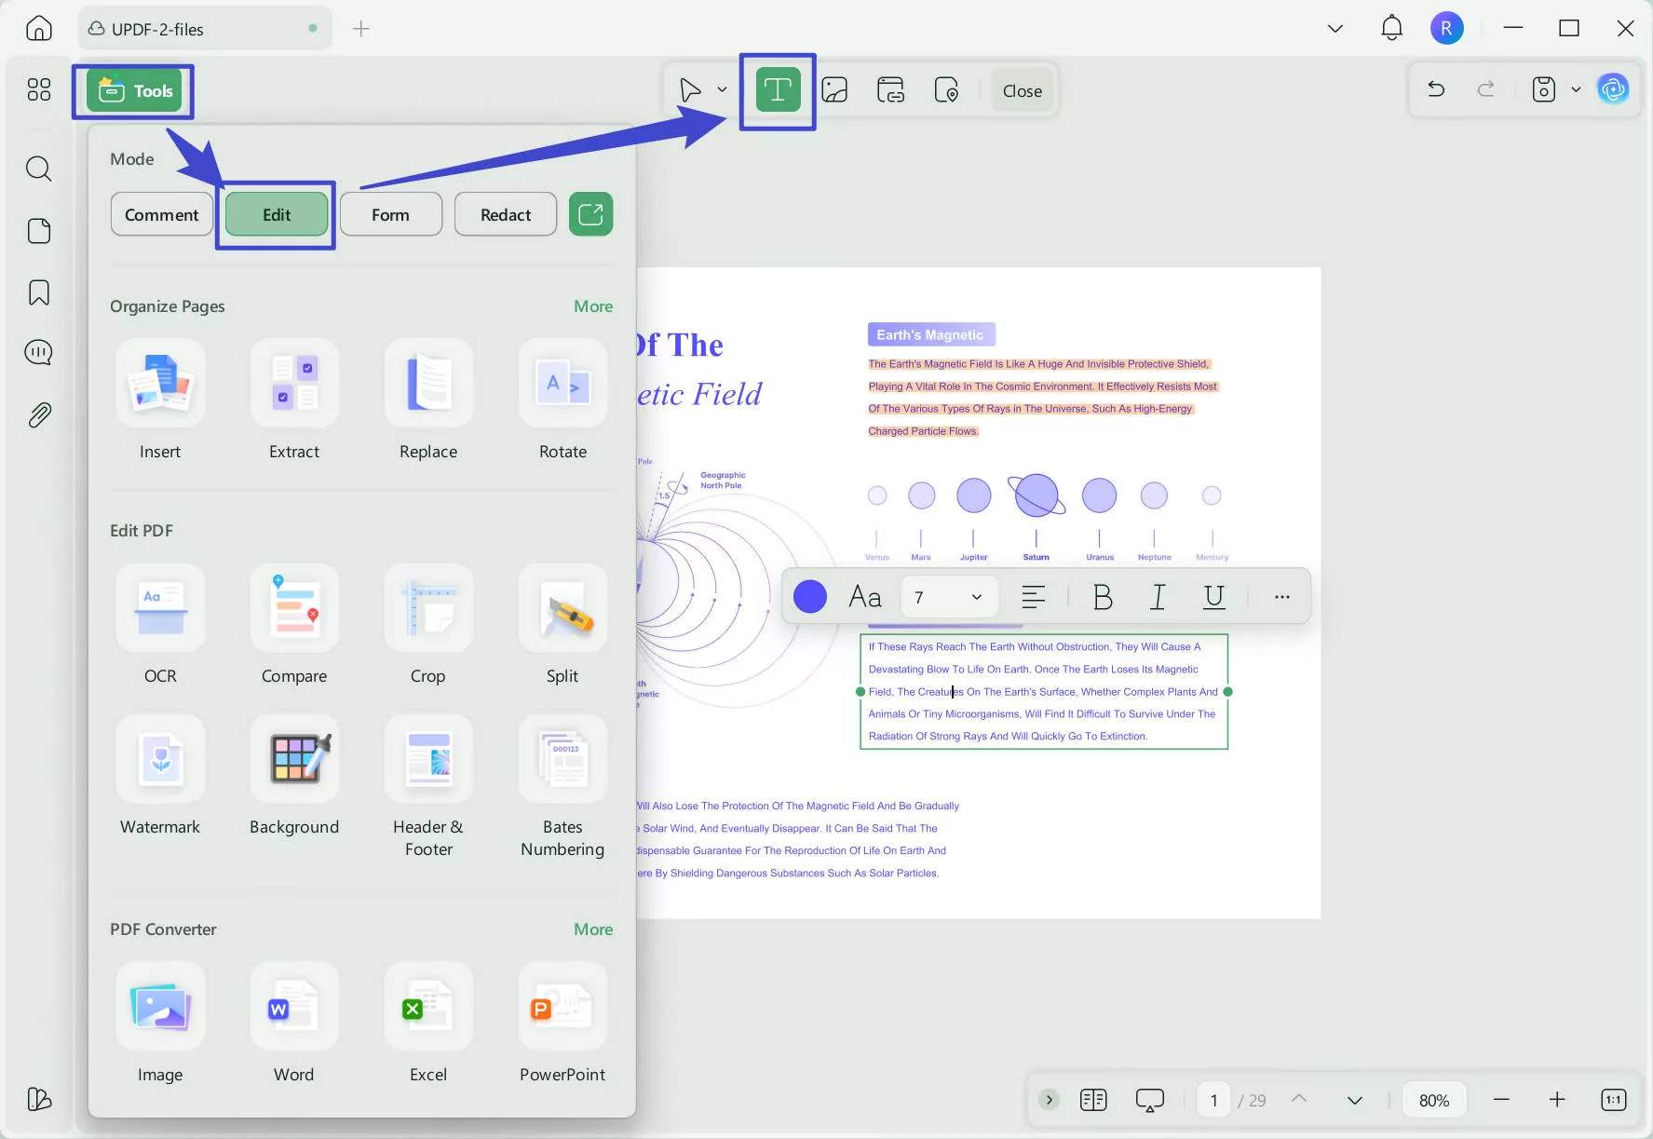This screenshot has width=1653, height=1139.
Task: Switch to Comment mode
Action: pyautogui.click(x=160, y=213)
